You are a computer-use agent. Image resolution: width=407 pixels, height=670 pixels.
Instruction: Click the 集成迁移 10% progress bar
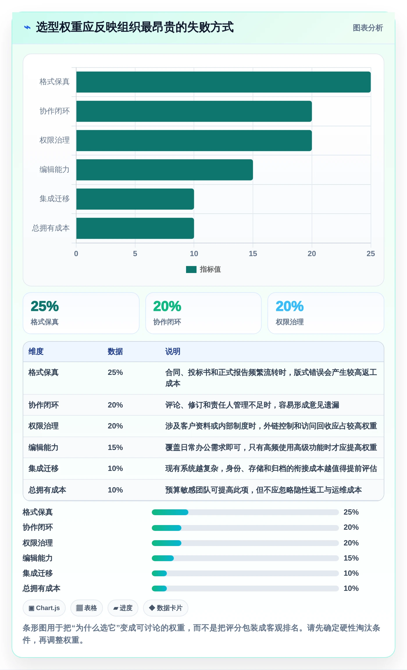pyautogui.click(x=245, y=573)
